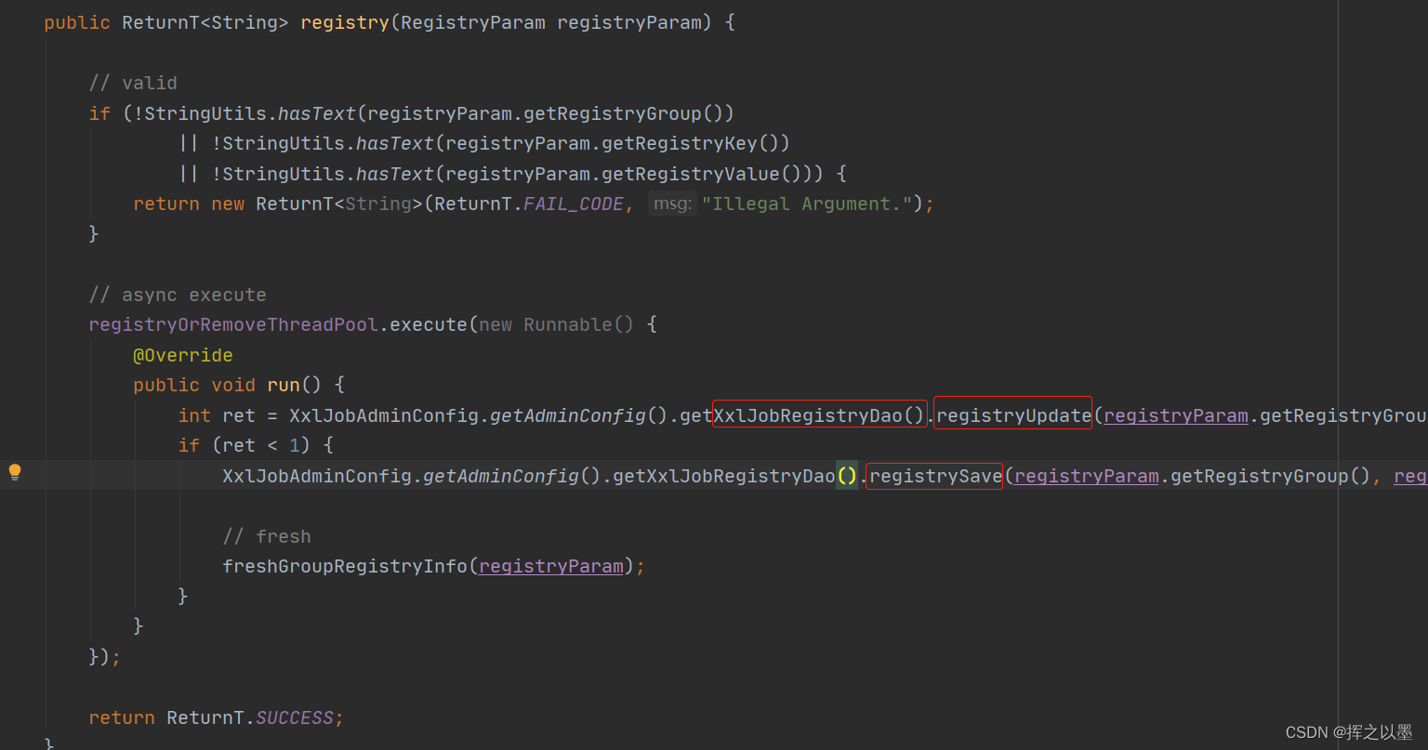Click 'int ret' variable declaration
The image size is (1428, 750).
pyautogui.click(x=217, y=415)
